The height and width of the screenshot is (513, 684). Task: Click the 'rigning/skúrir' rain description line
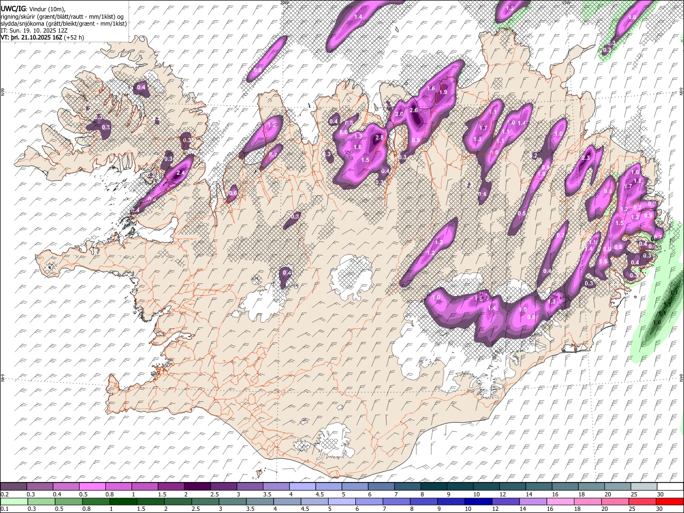[63, 16]
